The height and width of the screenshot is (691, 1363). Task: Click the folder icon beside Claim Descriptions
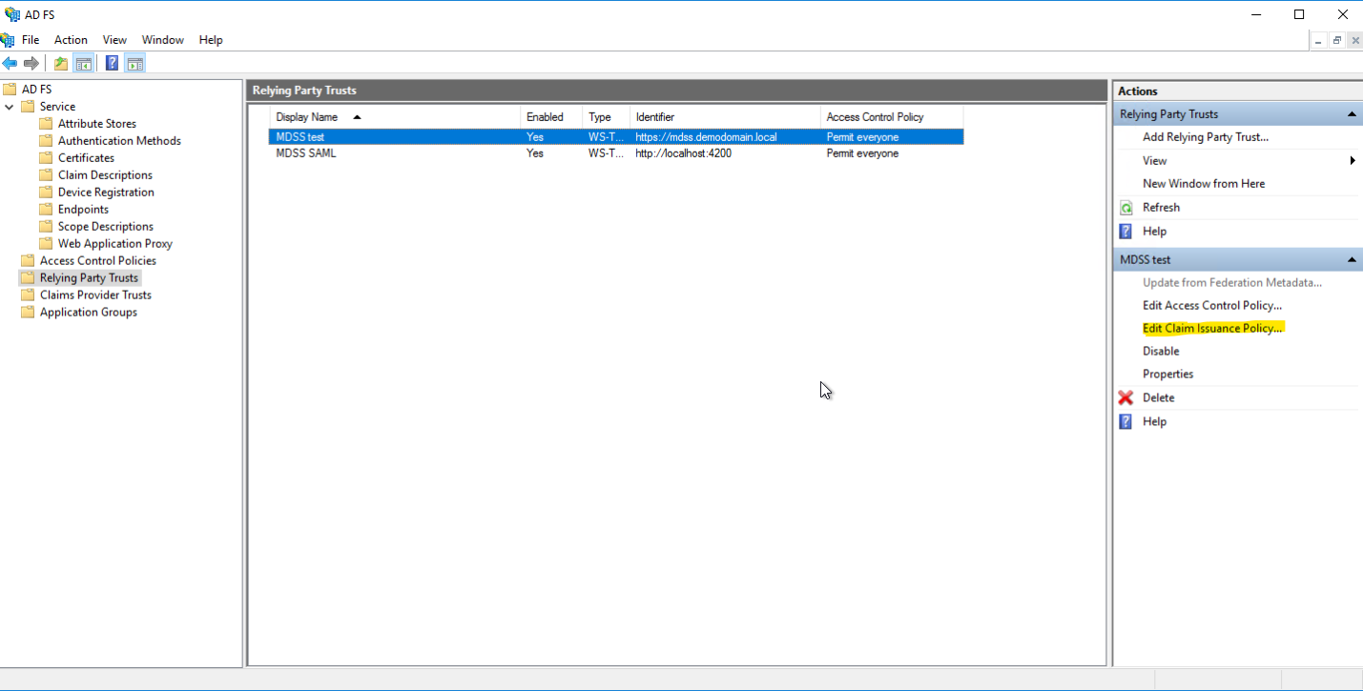(x=46, y=175)
